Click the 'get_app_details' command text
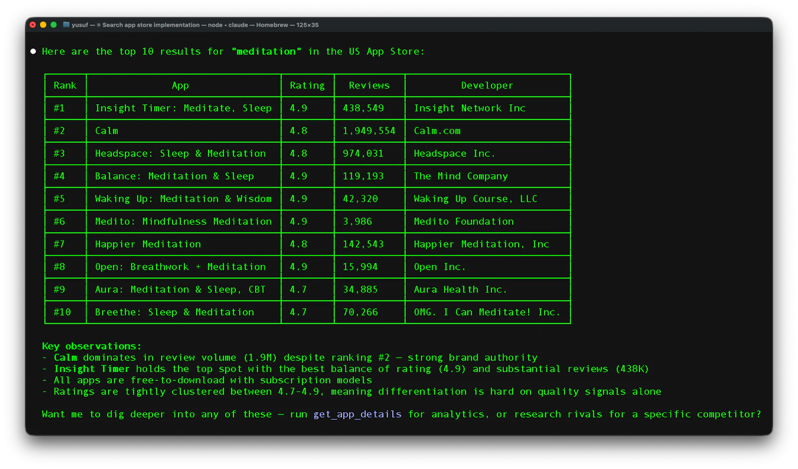Image resolution: width=798 pixels, height=469 pixels. click(x=358, y=414)
